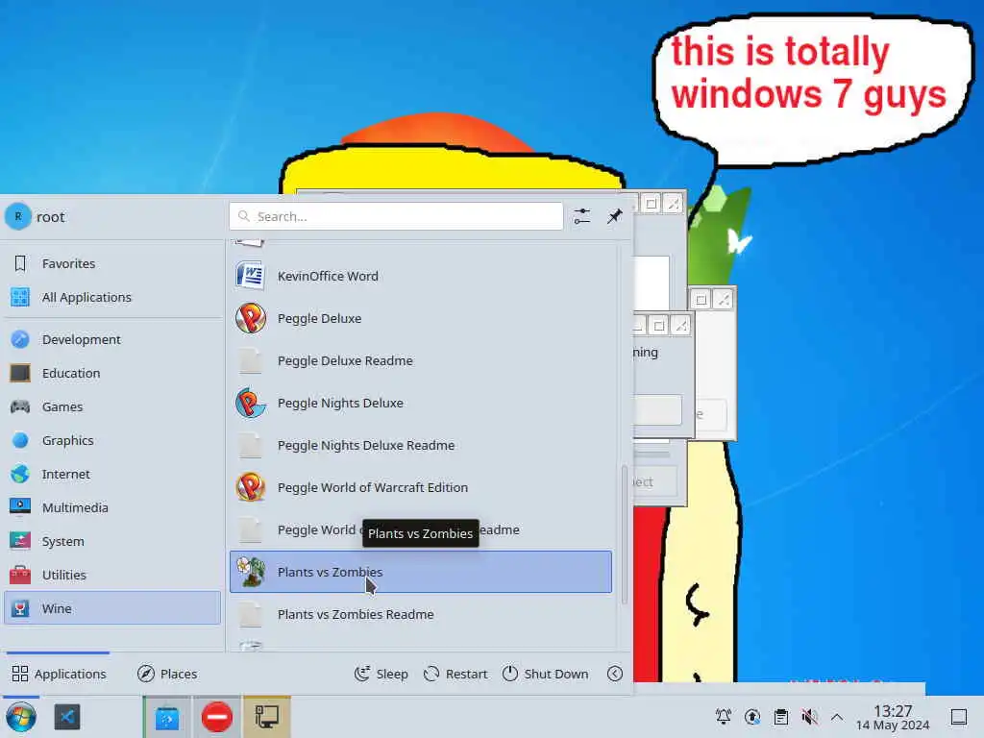The height and width of the screenshot is (738, 984).
Task: Open the updates tray icon
Action: [x=752, y=716]
